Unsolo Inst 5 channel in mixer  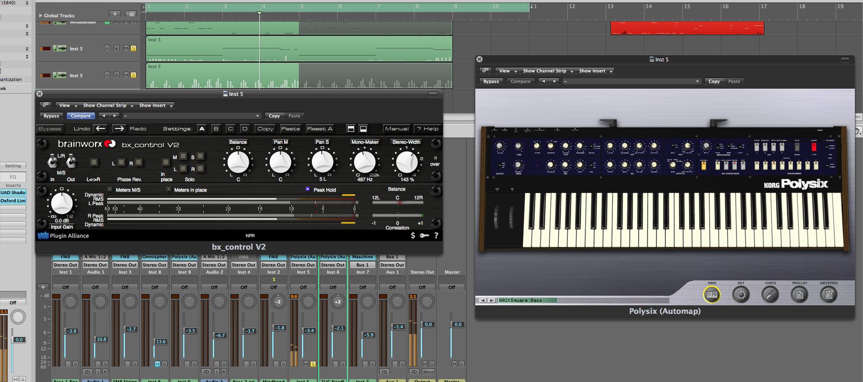point(313,364)
